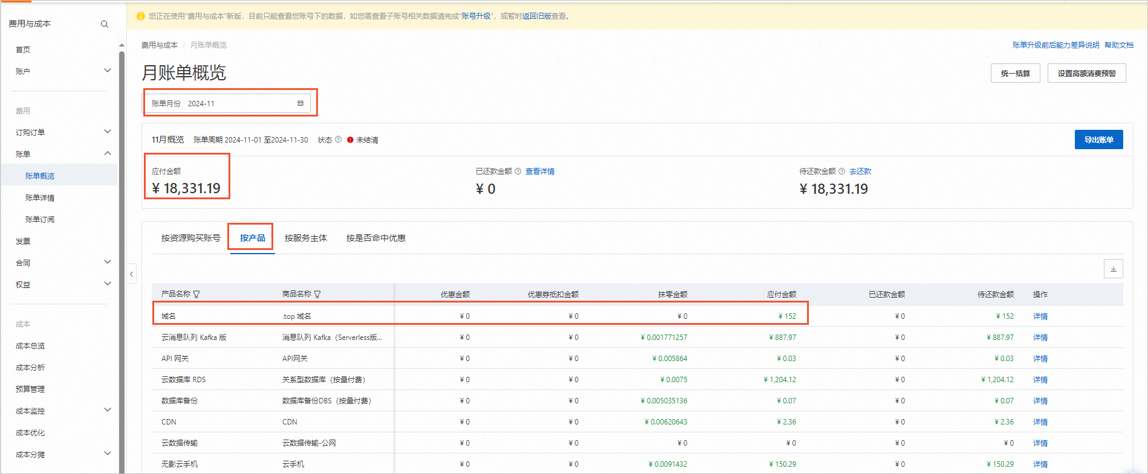1148x474 pixels.
Task: Open 账单订阅 in the sidebar
Action: click(x=40, y=219)
